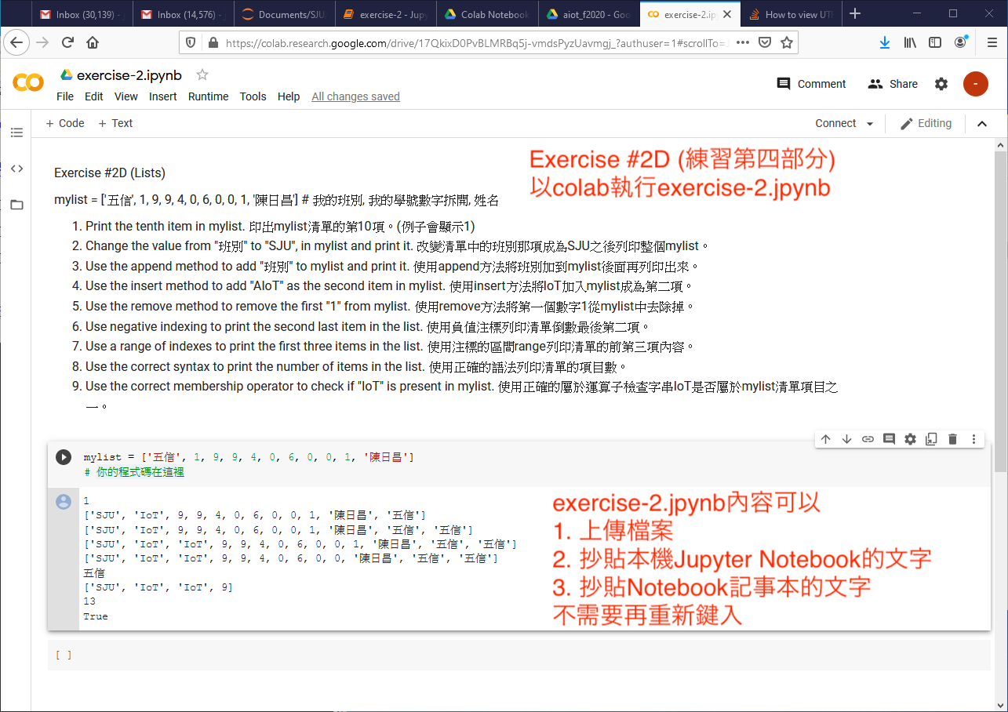Add a new Code cell
This screenshot has width=1008, height=712.
[x=65, y=123]
